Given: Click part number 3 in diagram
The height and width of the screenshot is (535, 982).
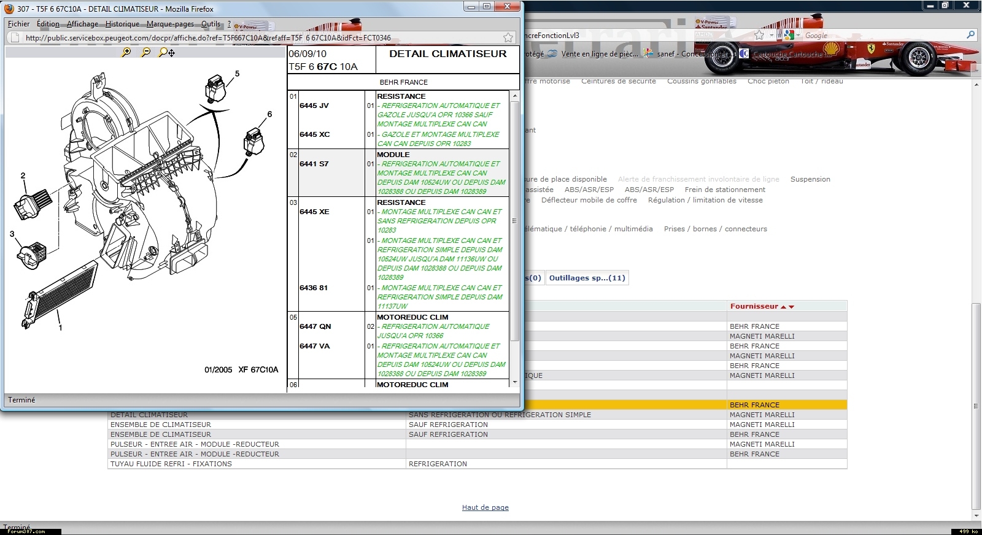Looking at the screenshot, I should point(12,234).
